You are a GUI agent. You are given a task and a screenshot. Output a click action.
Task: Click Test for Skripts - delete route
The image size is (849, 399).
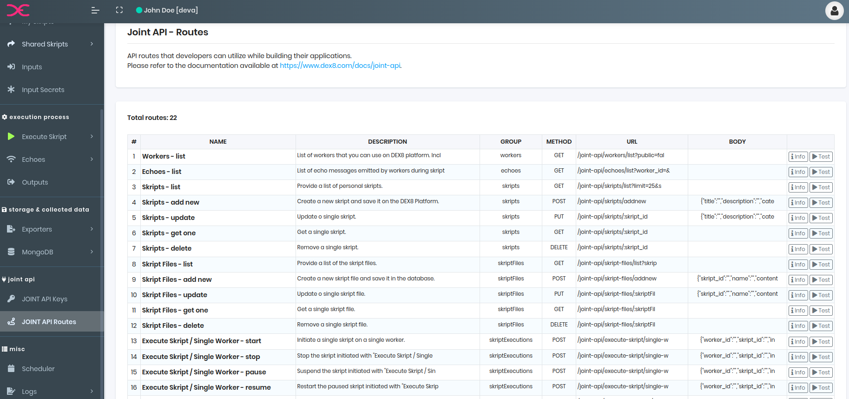point(821,249)
